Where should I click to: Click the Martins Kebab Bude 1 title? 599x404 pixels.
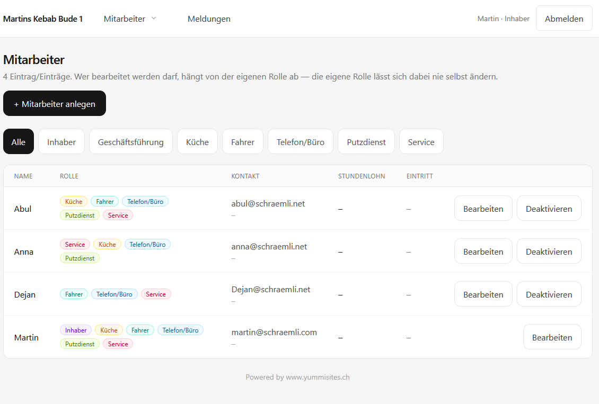pos(43,19)
